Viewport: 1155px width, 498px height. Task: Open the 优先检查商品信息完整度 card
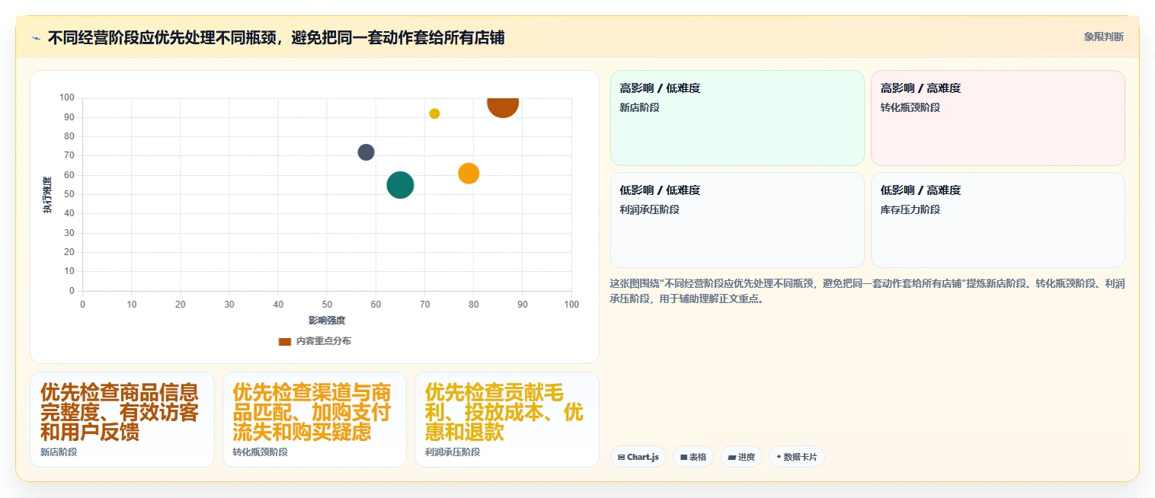pyautogui.click(x=122, y=420)
